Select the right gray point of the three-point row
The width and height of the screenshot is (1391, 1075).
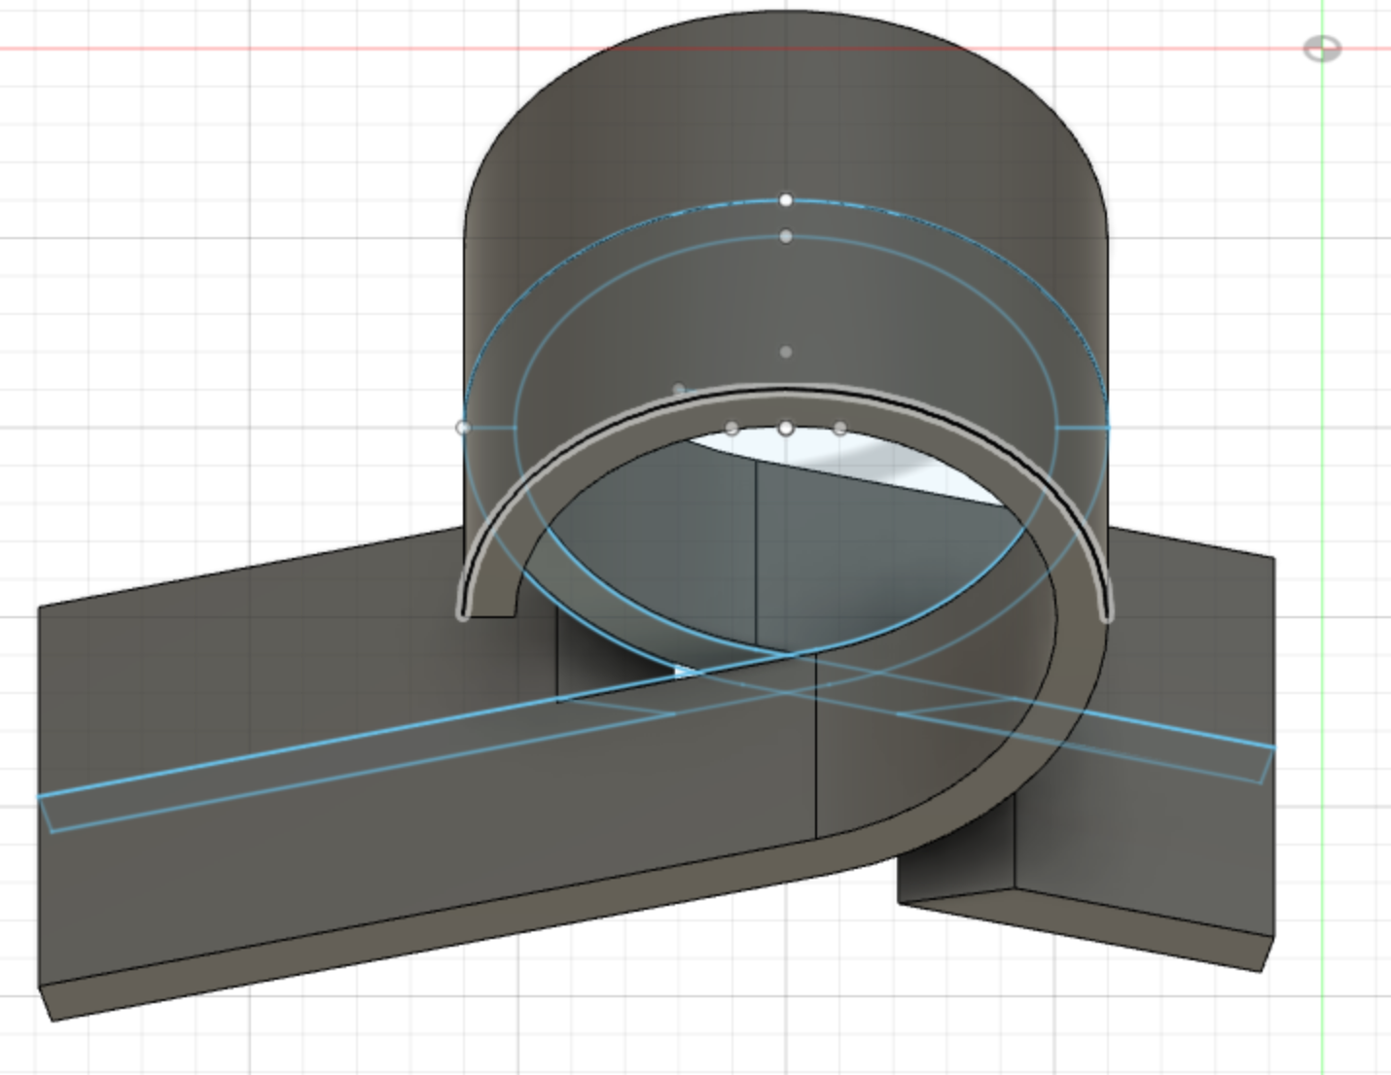840,429
